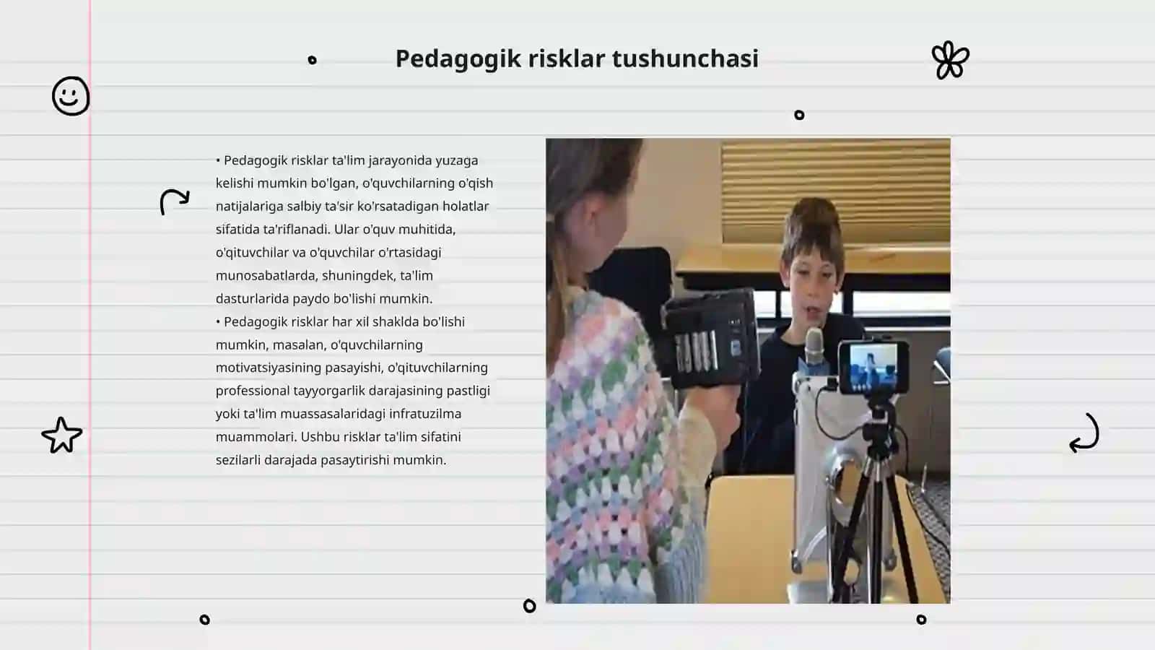The image size is (1155, 650).
Task: Click the line "muammolari. Ushbu risklar ta'lim sifatini"
Action: [x=339, y=437]
